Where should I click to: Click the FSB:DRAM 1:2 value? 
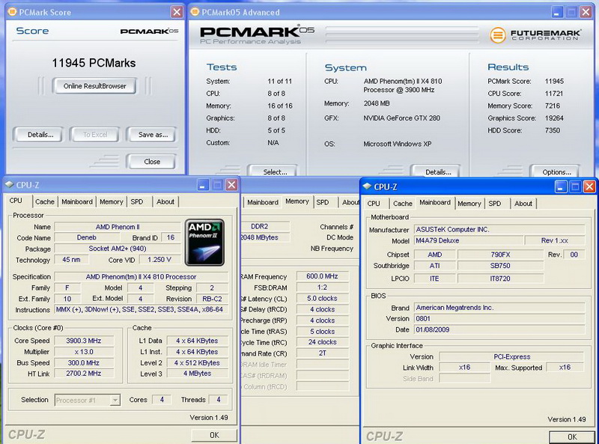(322, 288)
